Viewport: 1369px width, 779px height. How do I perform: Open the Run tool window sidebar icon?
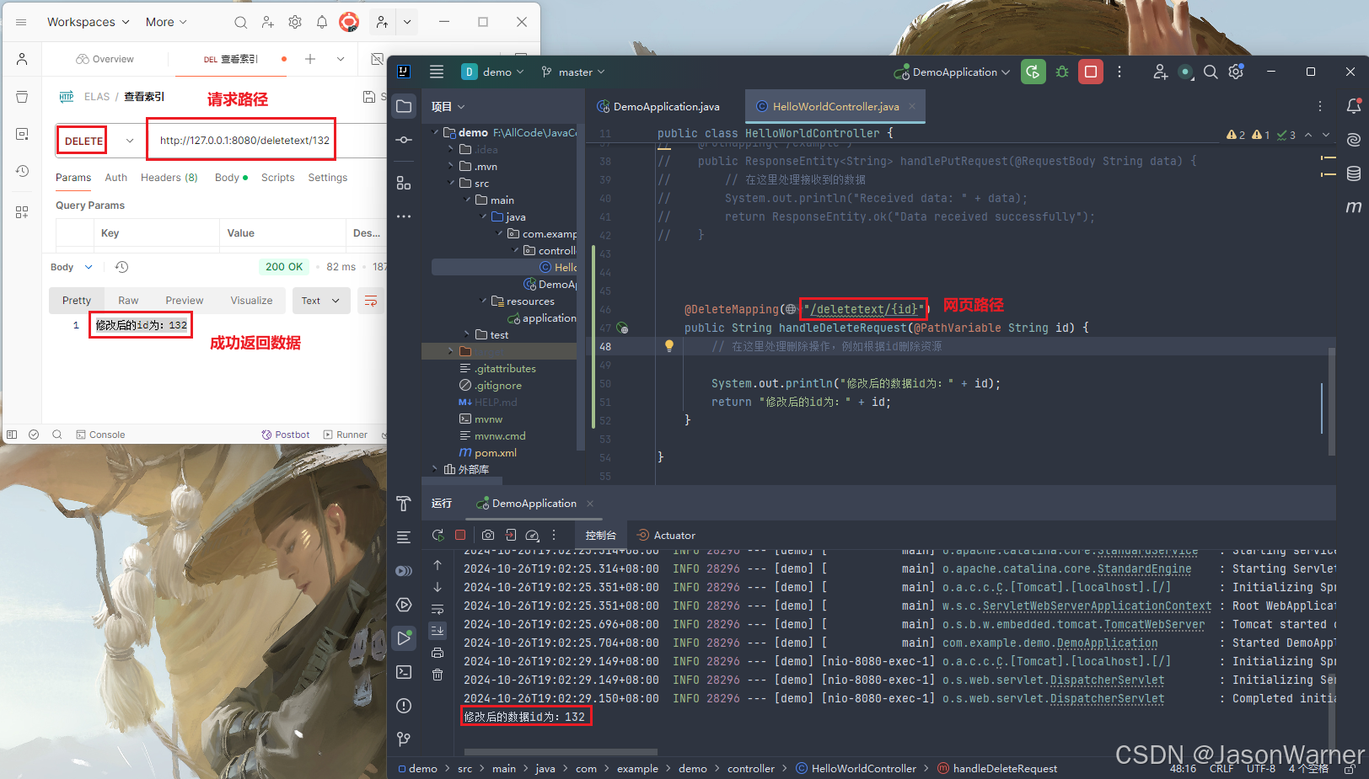click(404, 638)
